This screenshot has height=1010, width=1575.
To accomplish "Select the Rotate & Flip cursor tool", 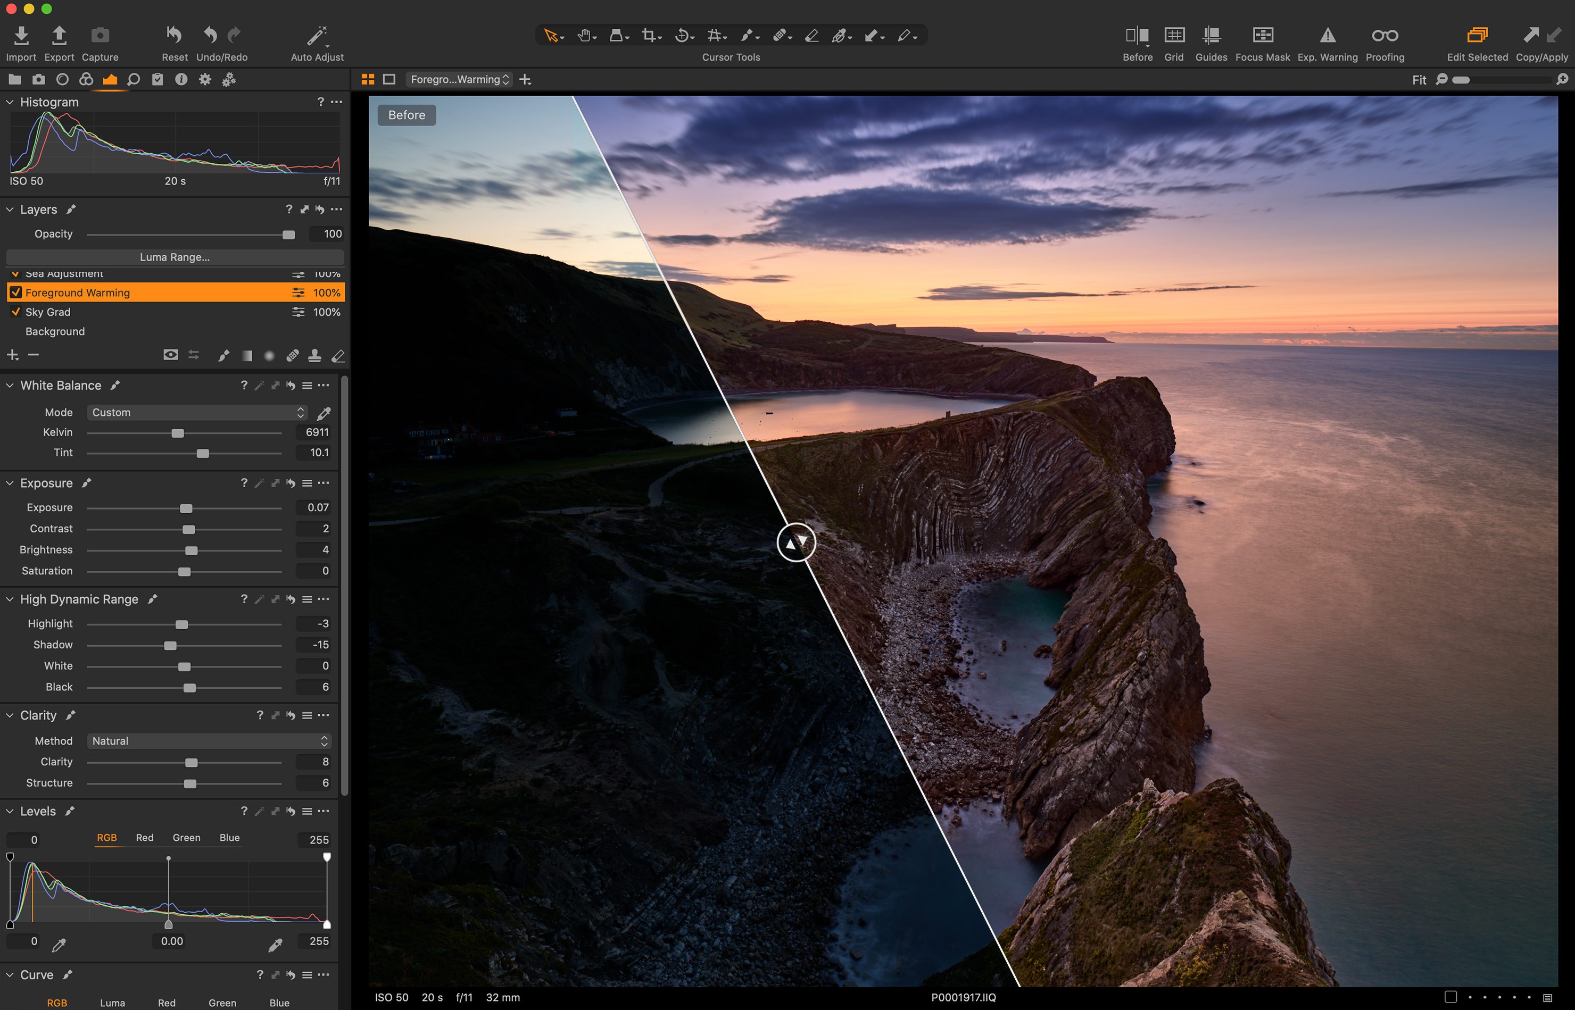I will point(682,36).
